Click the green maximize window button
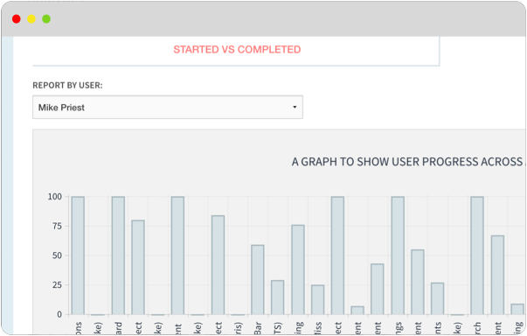Image resolution: width=527 pixels, height=336 pixels. 46,19
